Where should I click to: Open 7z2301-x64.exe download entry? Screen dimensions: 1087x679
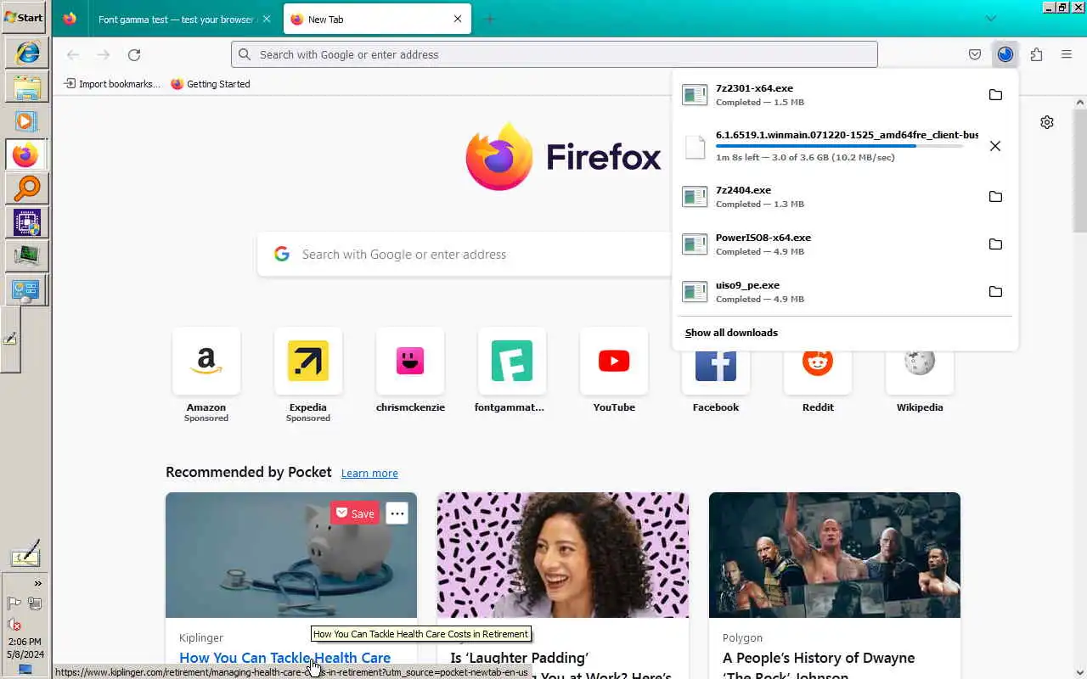[x=831, y=95]
